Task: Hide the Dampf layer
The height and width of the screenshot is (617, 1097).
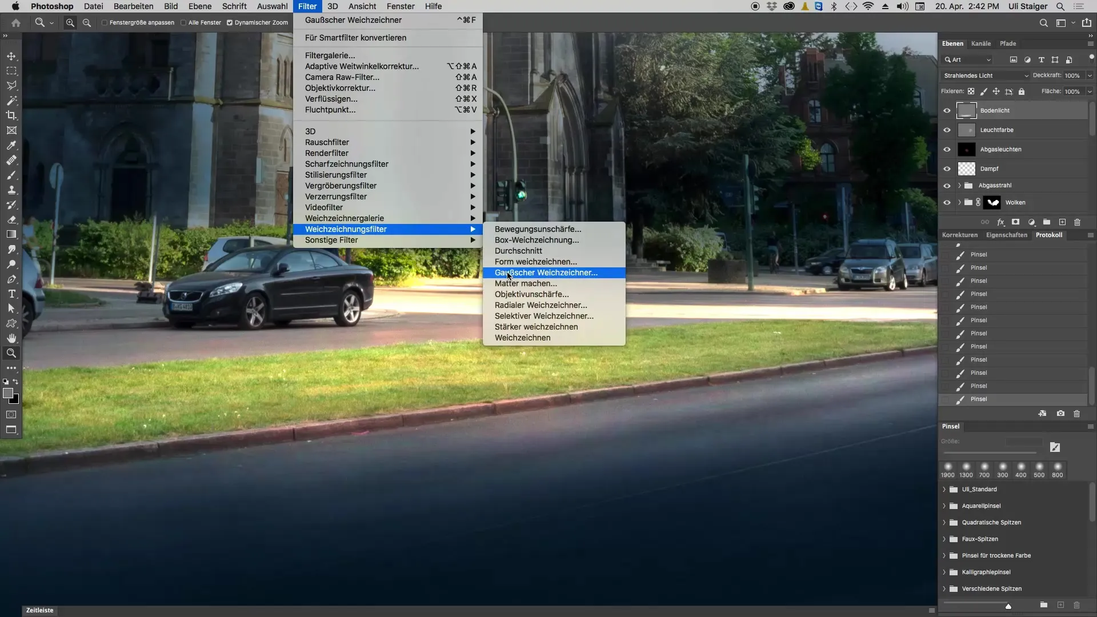Action: pos(947,169)
